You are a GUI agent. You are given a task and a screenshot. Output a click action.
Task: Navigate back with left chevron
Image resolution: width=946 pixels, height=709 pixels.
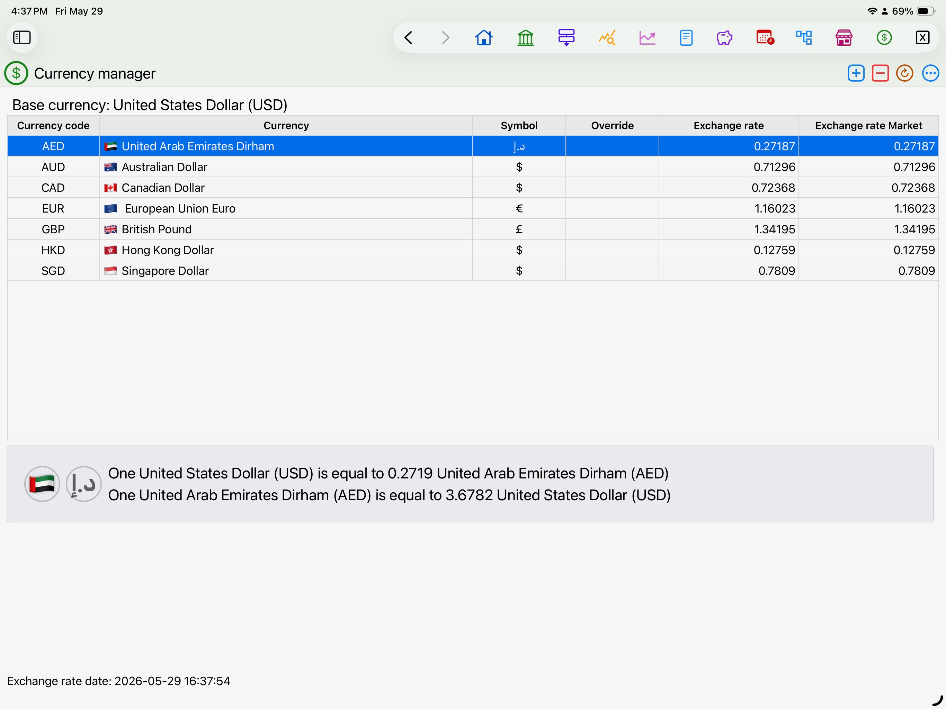pos(409,38)
